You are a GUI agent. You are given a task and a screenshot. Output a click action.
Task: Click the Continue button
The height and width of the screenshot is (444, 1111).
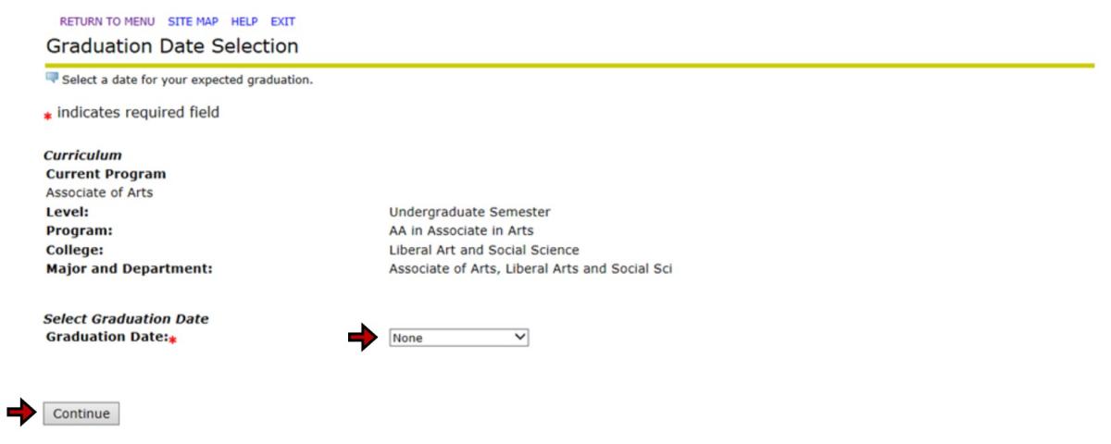[81, 413]
